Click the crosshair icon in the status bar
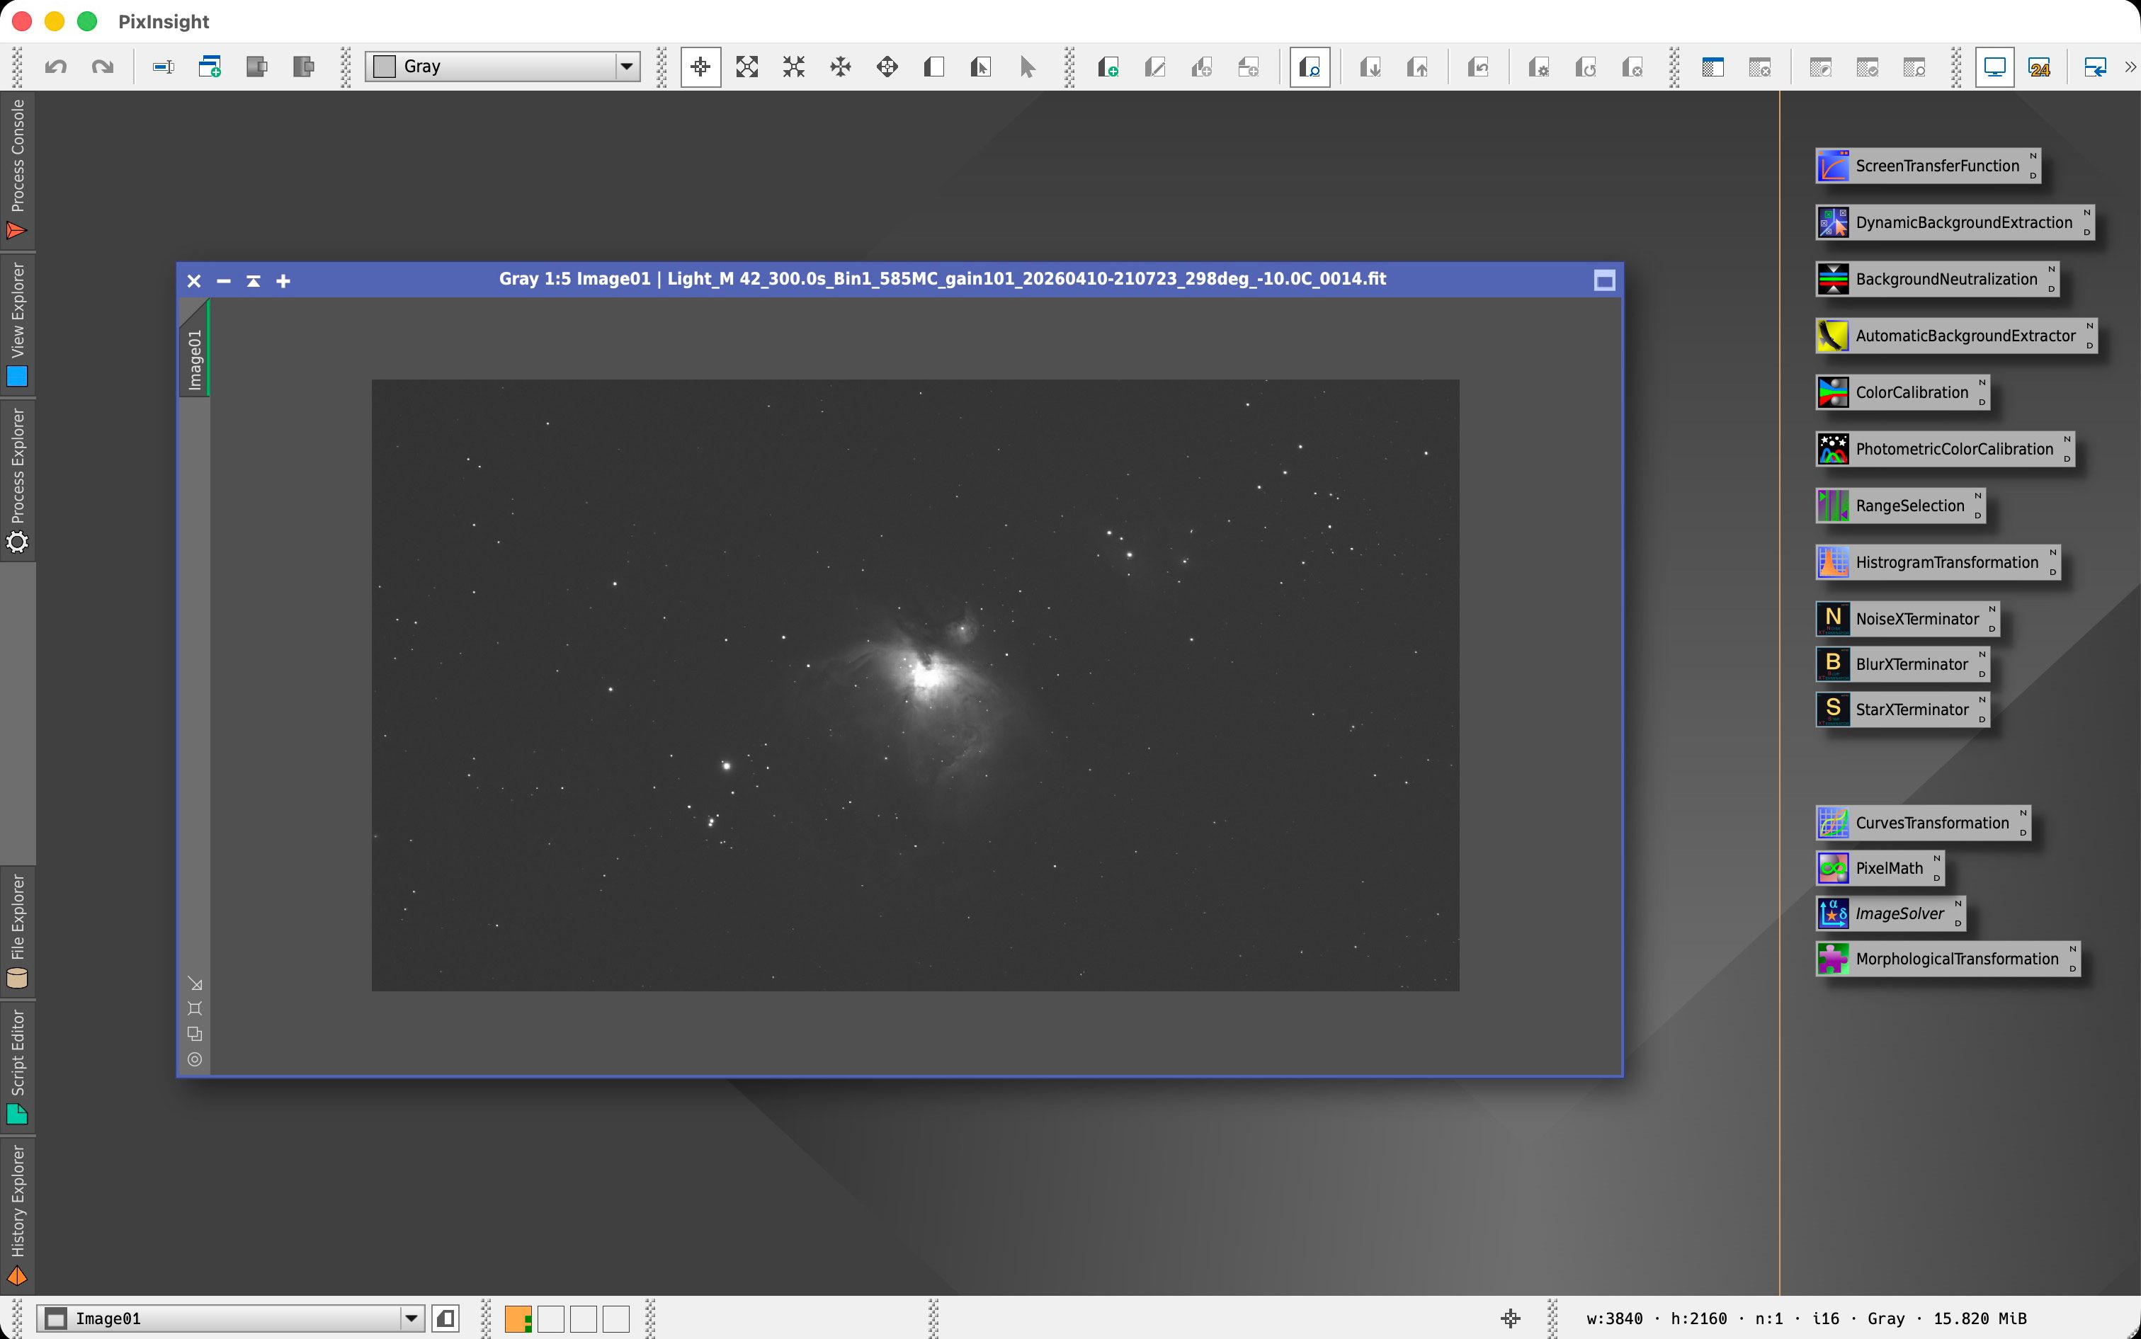 coord(1510,1318)
